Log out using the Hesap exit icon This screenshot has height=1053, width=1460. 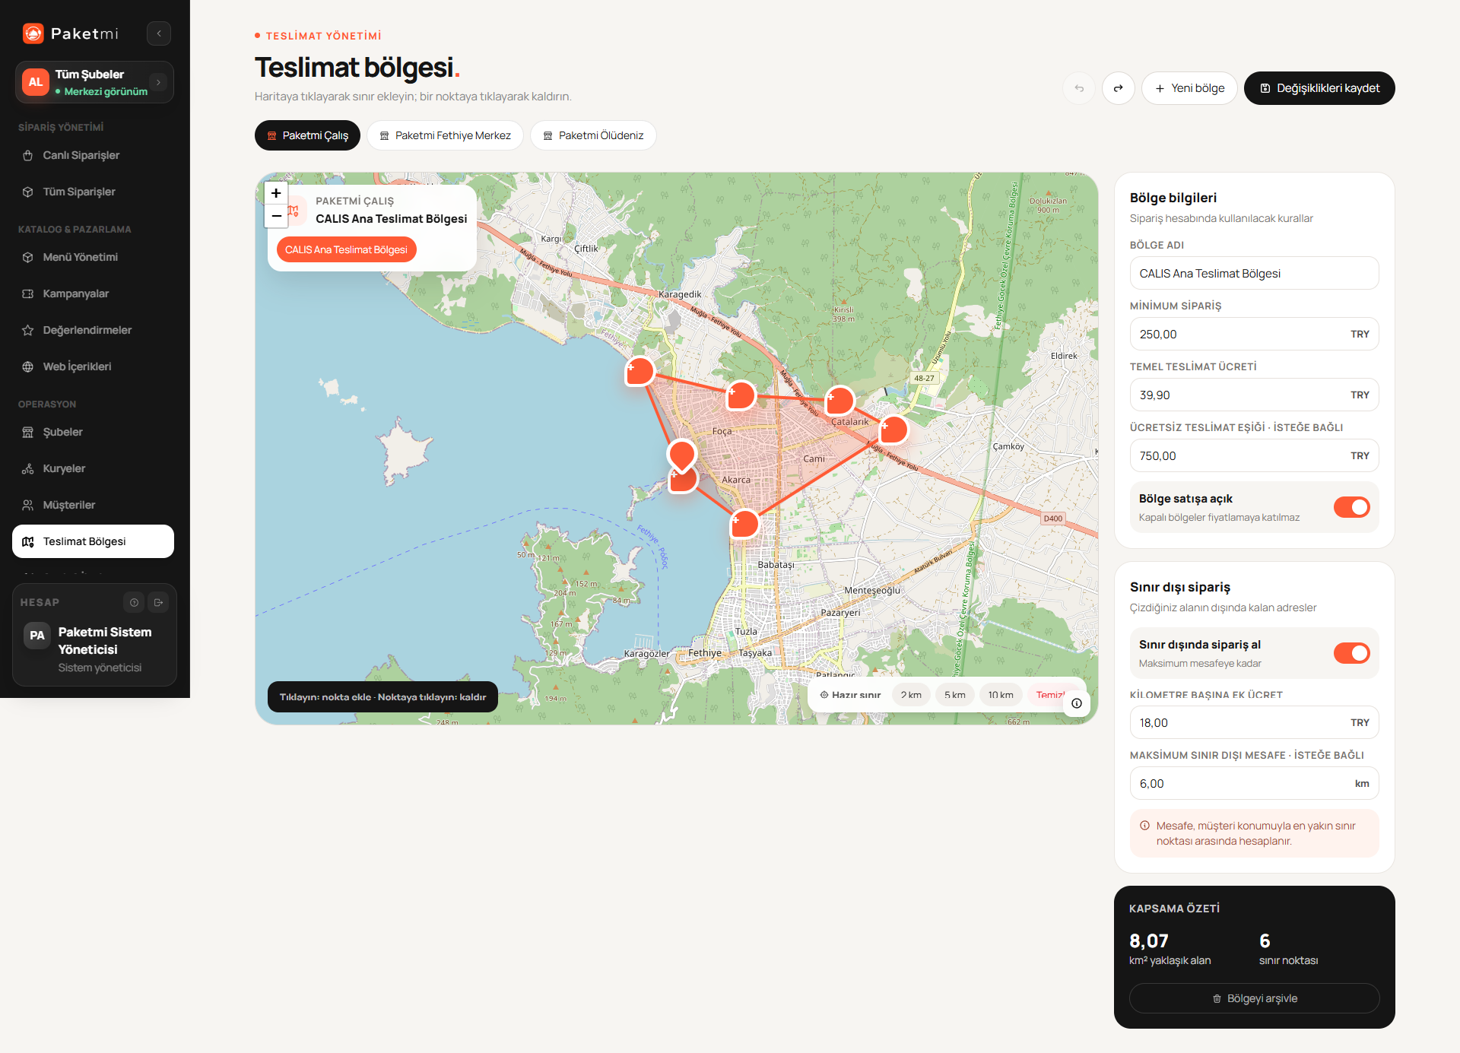(158, 602)
